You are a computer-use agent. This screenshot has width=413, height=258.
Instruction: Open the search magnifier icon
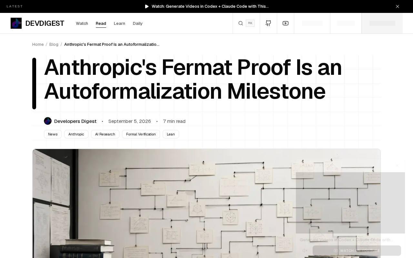click(x=241, y=23)
